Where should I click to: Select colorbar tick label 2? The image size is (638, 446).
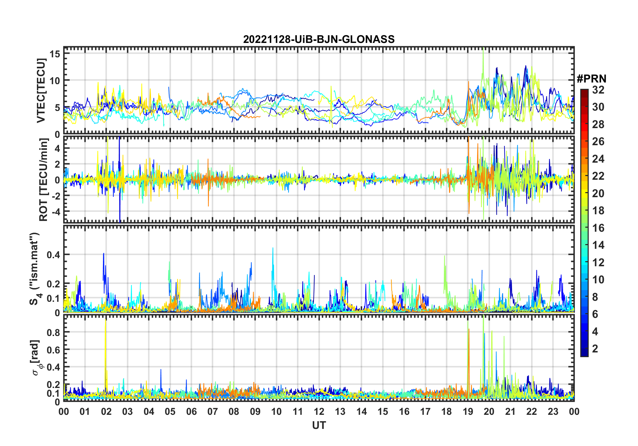coord(595,349)
